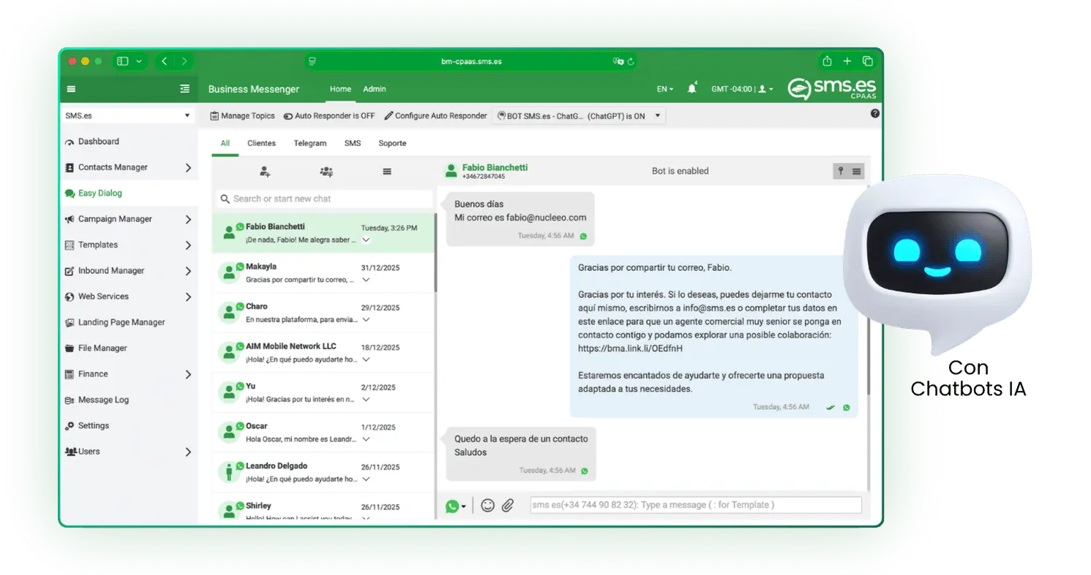Open the GMT -04:00 user dropdown
Image resolution: width=1091 pixels, height=575 pixels.
point(742,89)
